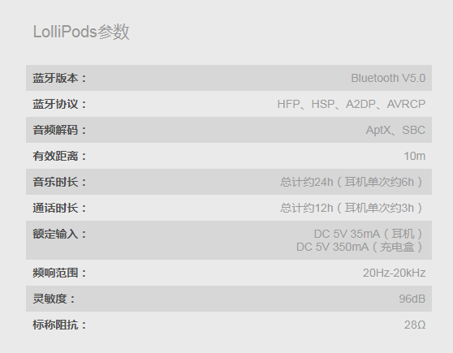Click the DC 5V 35mA earphone value
Screen dimensions: 453x353
click(x=369, y=234)
